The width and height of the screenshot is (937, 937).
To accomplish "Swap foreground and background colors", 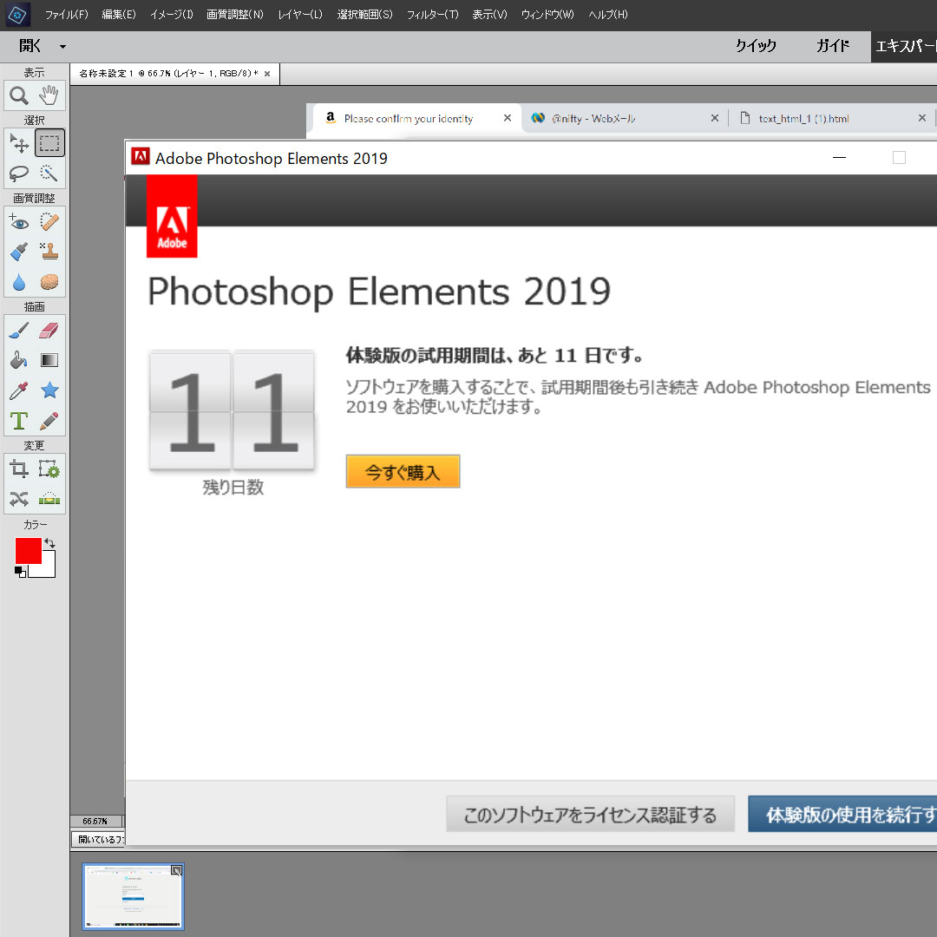I will click(x=50, y=543).
